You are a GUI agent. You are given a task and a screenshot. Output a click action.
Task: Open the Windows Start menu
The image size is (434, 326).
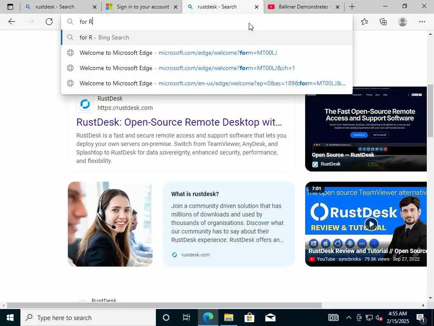pyautogui.click(x=10, y=318)
